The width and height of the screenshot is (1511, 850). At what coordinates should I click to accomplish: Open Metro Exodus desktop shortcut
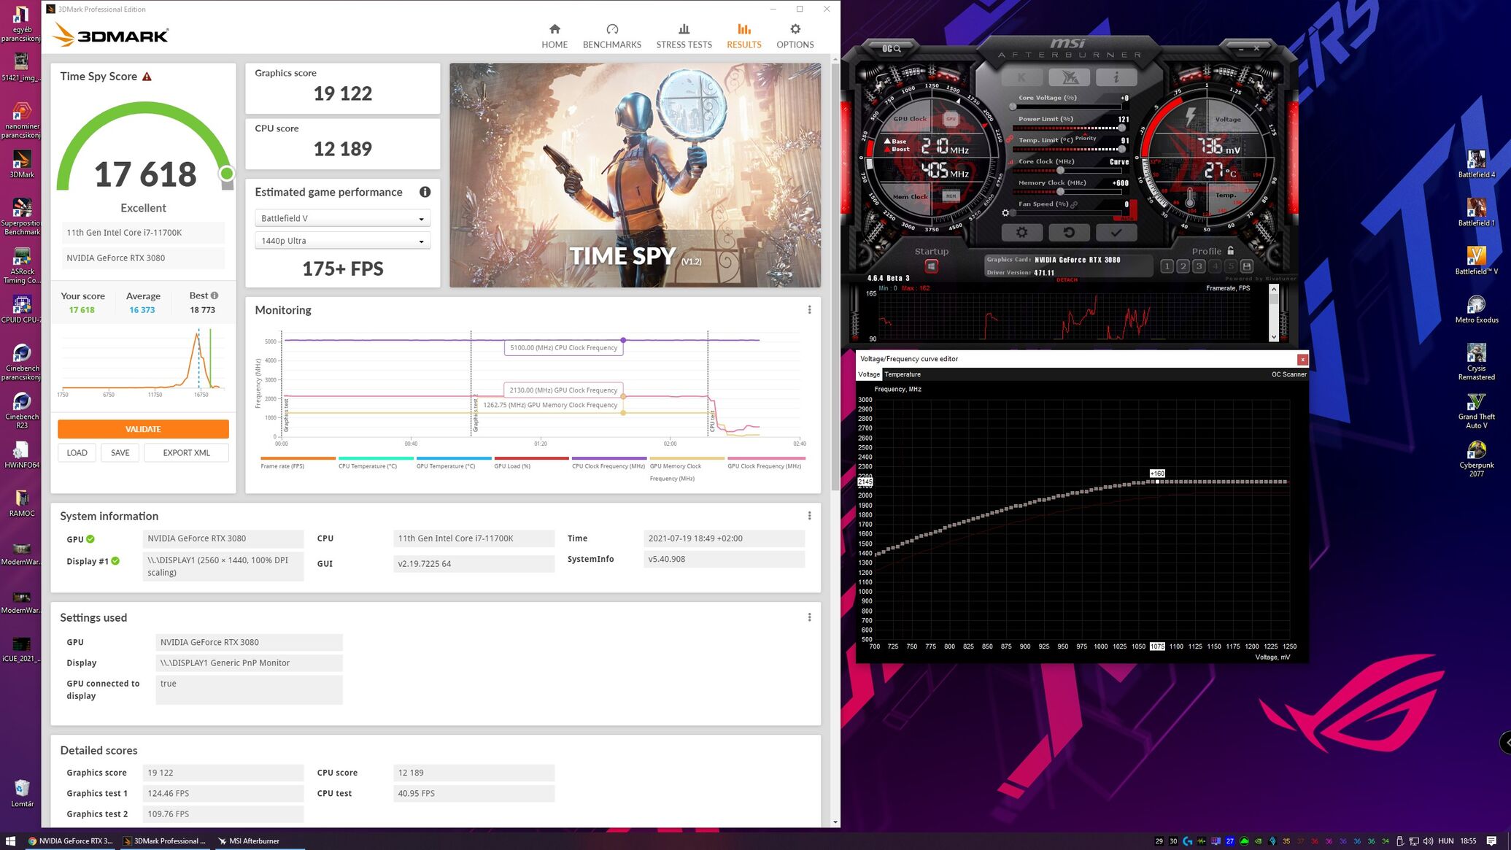[x=1476, y=309]
